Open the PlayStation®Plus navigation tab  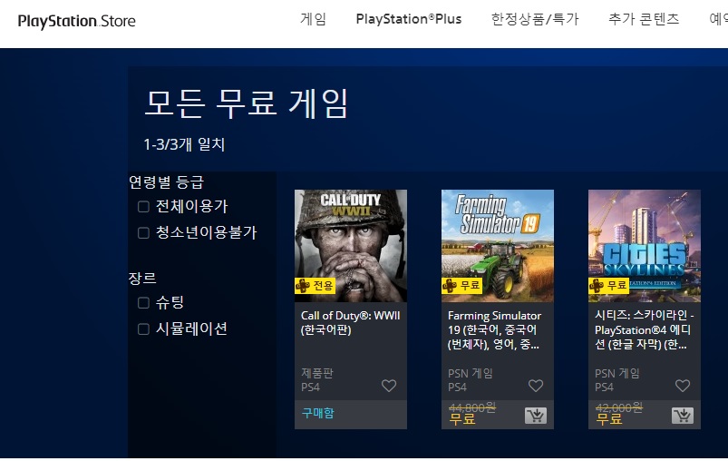(409, 19)
